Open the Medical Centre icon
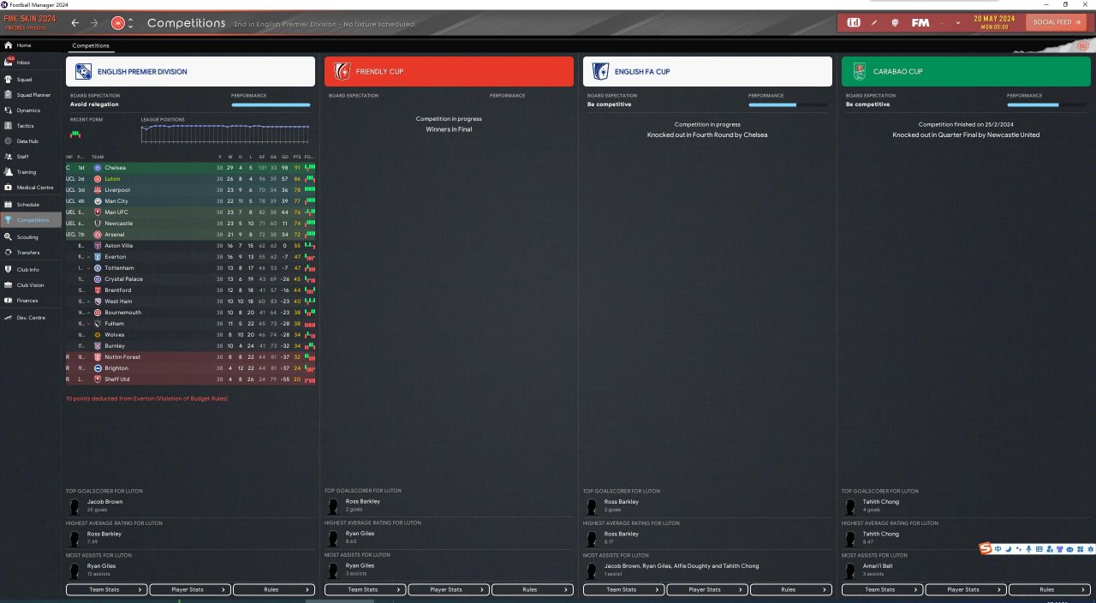 coord(8,188)
